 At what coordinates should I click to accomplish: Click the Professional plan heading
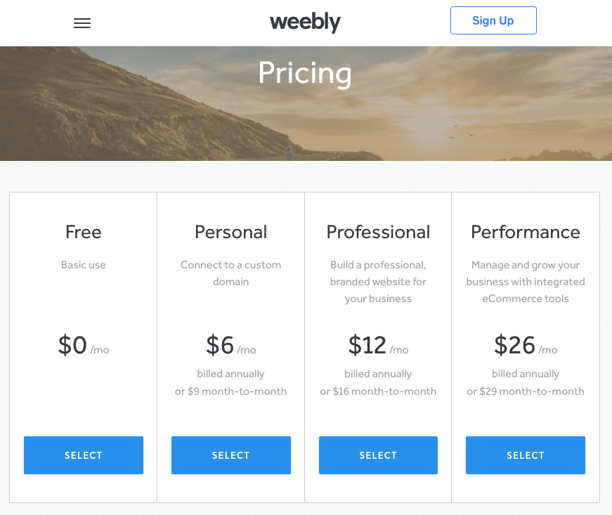[x=378, y=232]
